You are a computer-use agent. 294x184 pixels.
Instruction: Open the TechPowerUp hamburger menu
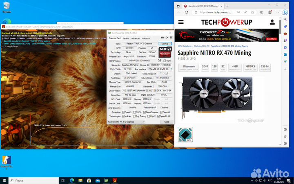(181, 22)
